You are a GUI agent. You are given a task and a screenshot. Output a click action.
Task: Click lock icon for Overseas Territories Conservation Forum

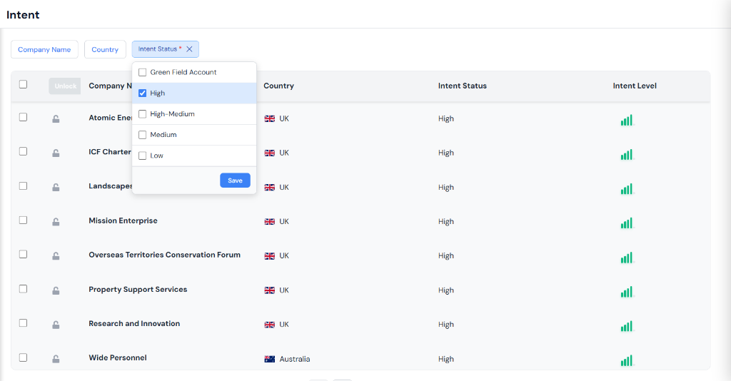pos(56,256)
